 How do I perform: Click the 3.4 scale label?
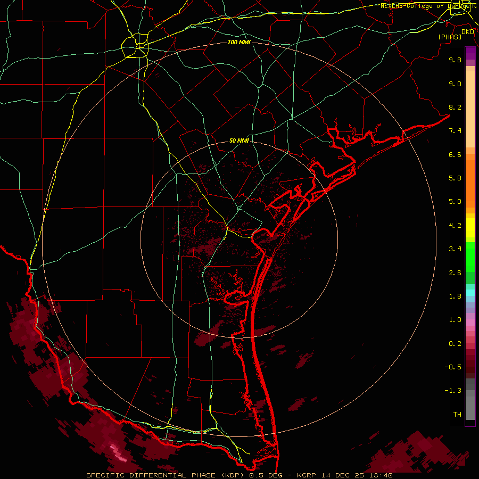click(x=455, y=249)
